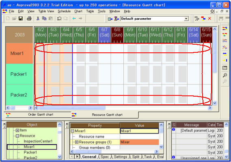Open the Resource Gantt chart sidebar icon
The image size is (231, 162).
(x=225, y=28)
